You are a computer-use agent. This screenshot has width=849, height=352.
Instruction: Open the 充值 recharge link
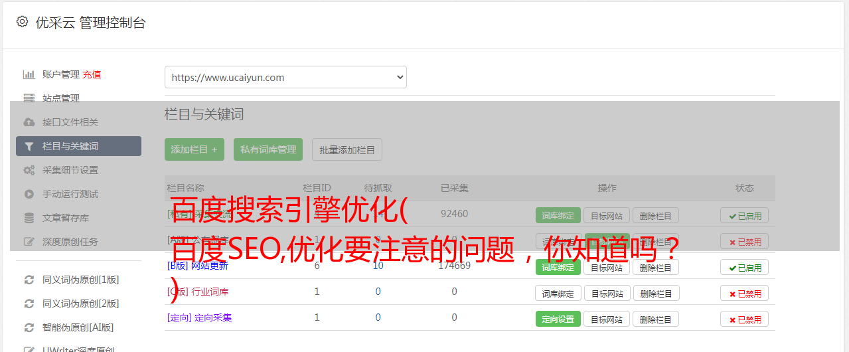[x=92, y=74]
